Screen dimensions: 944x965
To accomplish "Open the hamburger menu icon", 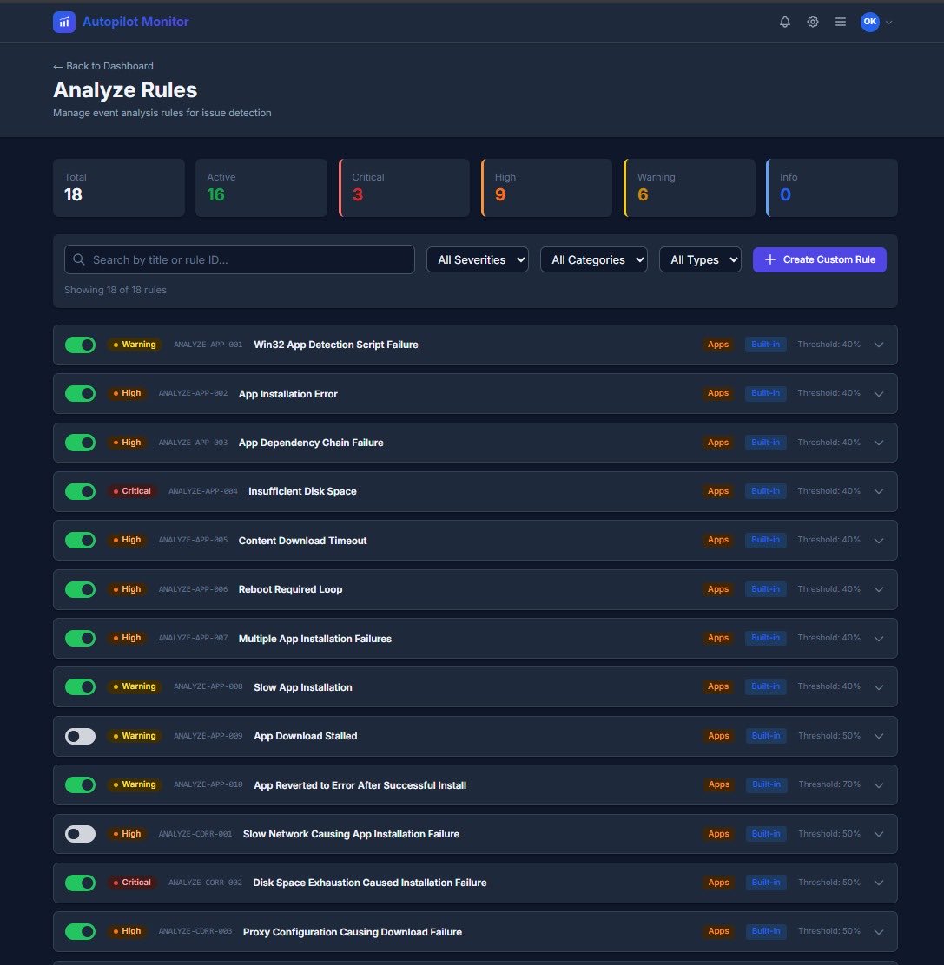I will click(840, 23).
